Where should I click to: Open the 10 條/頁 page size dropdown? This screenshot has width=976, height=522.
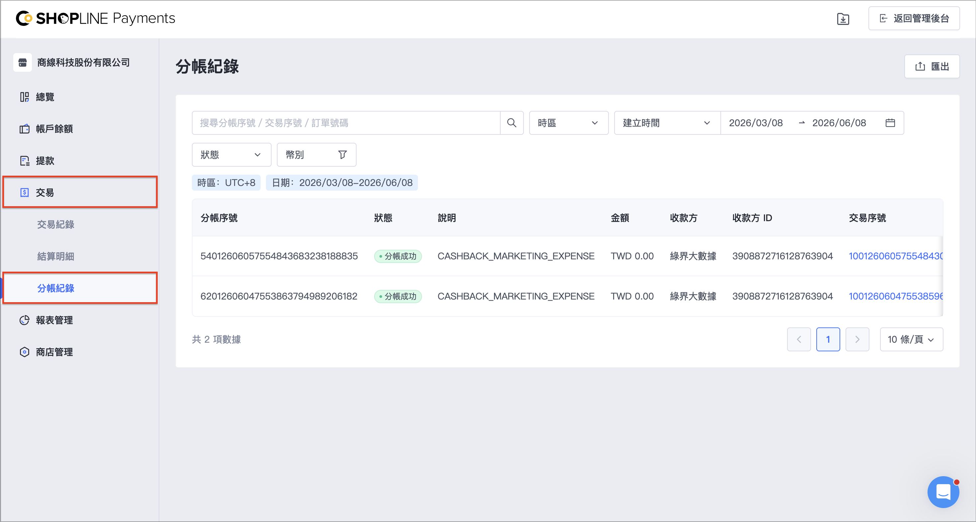[911, 339]
